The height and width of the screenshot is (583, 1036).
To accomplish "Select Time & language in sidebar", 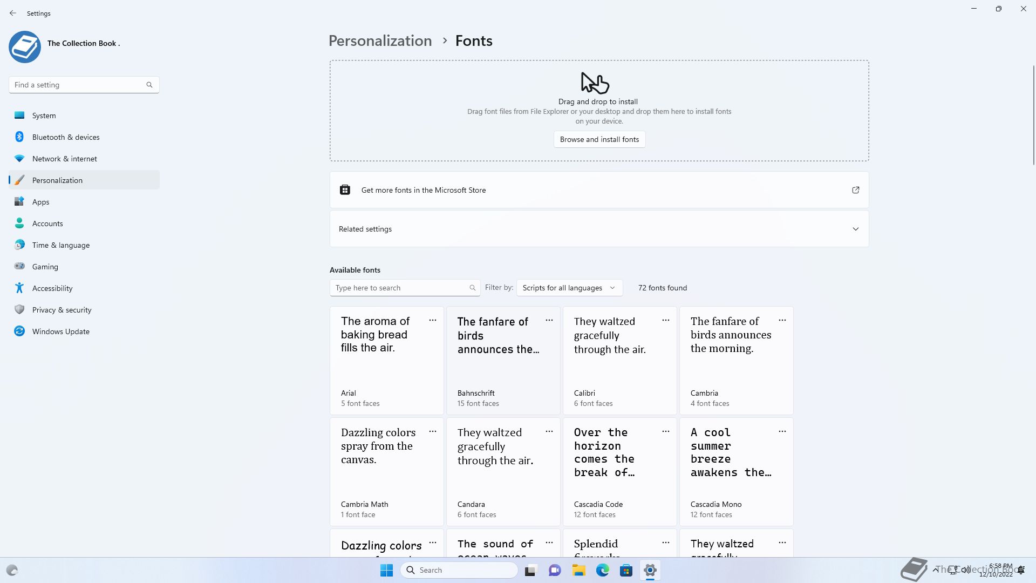I will pyautogui.click(x=84, y=245).
